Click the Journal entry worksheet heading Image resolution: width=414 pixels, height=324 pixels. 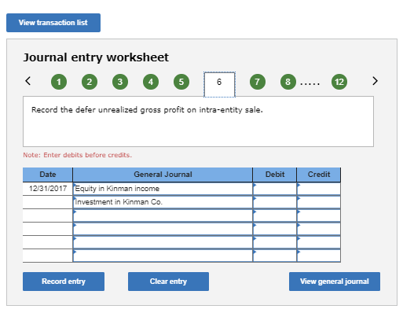click(x=96, y=57)
